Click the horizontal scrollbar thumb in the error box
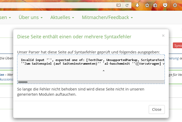 pyautogui.click(x=23, y=82)
